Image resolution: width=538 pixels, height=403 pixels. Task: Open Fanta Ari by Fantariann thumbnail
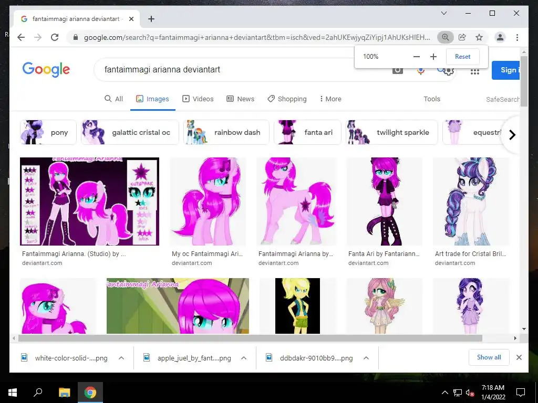384,201
